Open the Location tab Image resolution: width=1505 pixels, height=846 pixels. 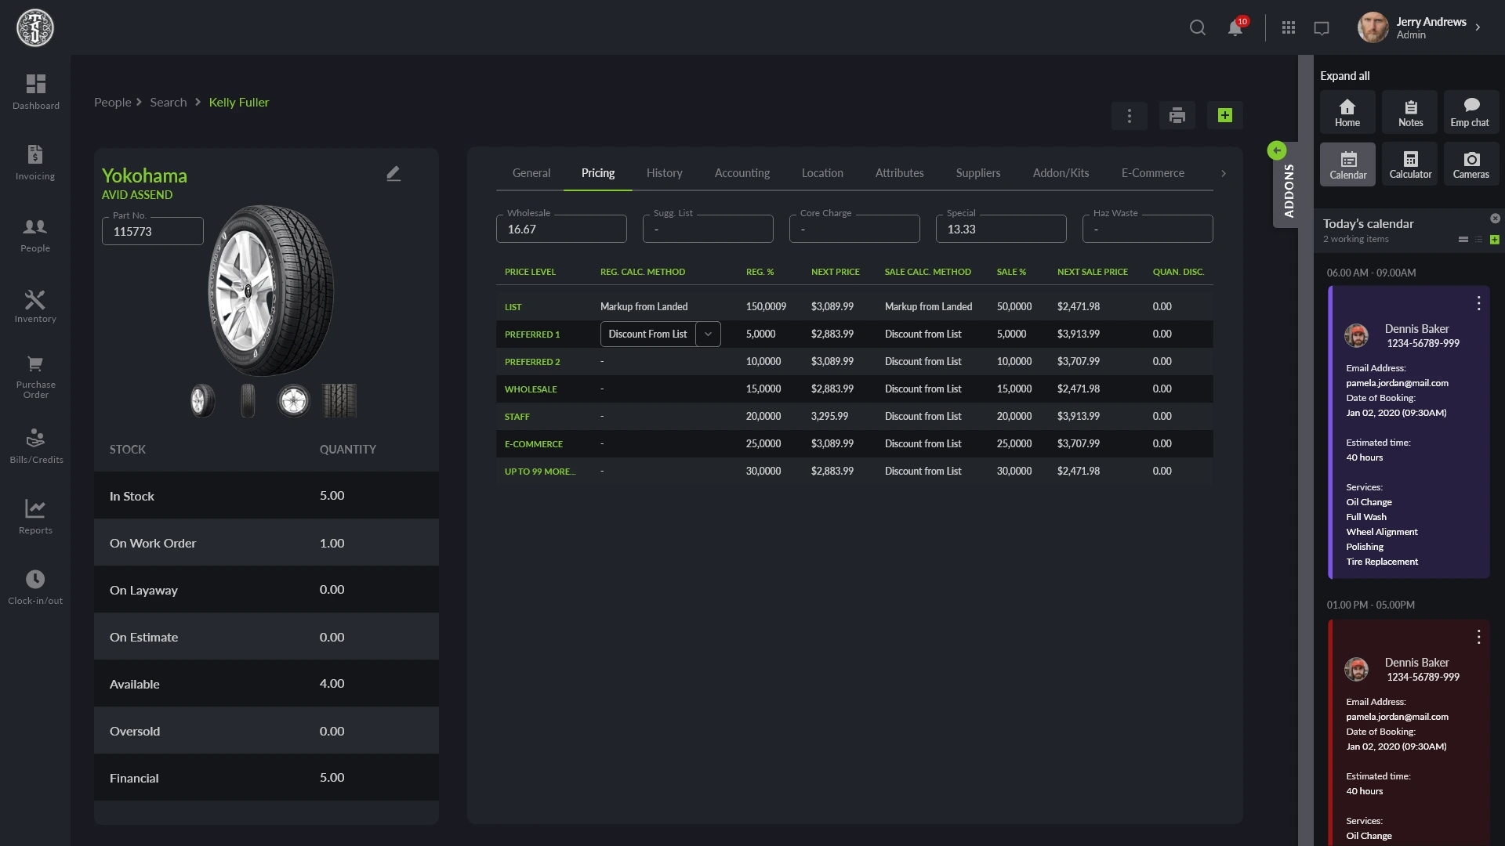coord(822,173)
